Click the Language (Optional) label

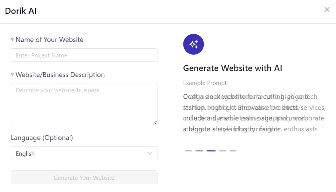(x=42, y=138)
